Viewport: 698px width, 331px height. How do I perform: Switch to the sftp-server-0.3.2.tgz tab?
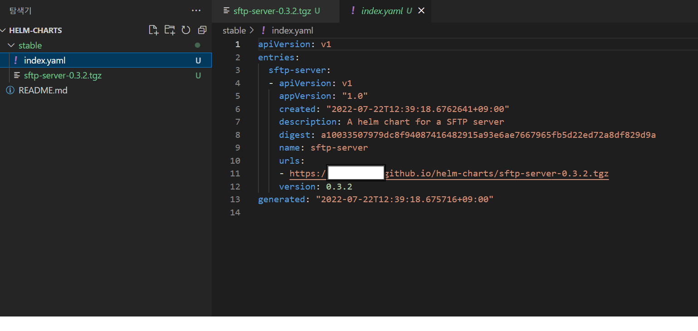pyautogui.click(x=276, y=11)
